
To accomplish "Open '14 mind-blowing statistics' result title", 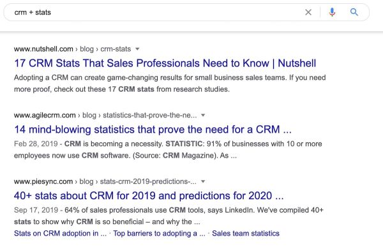I will (153, 130).
